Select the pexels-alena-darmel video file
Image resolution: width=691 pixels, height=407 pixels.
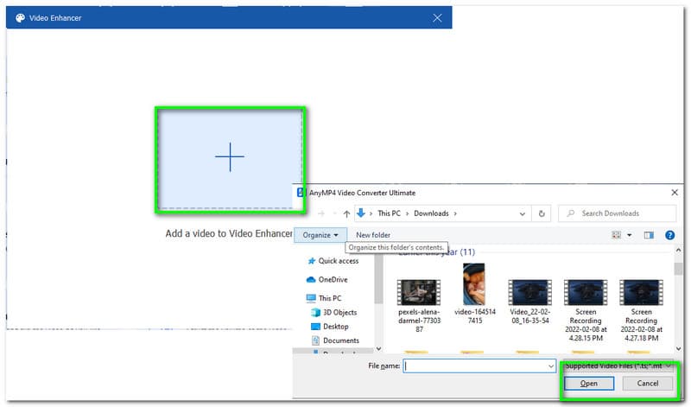419,306
